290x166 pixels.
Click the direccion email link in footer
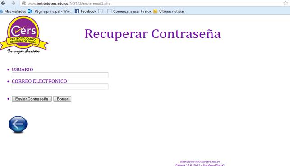[x=200, y=161]
